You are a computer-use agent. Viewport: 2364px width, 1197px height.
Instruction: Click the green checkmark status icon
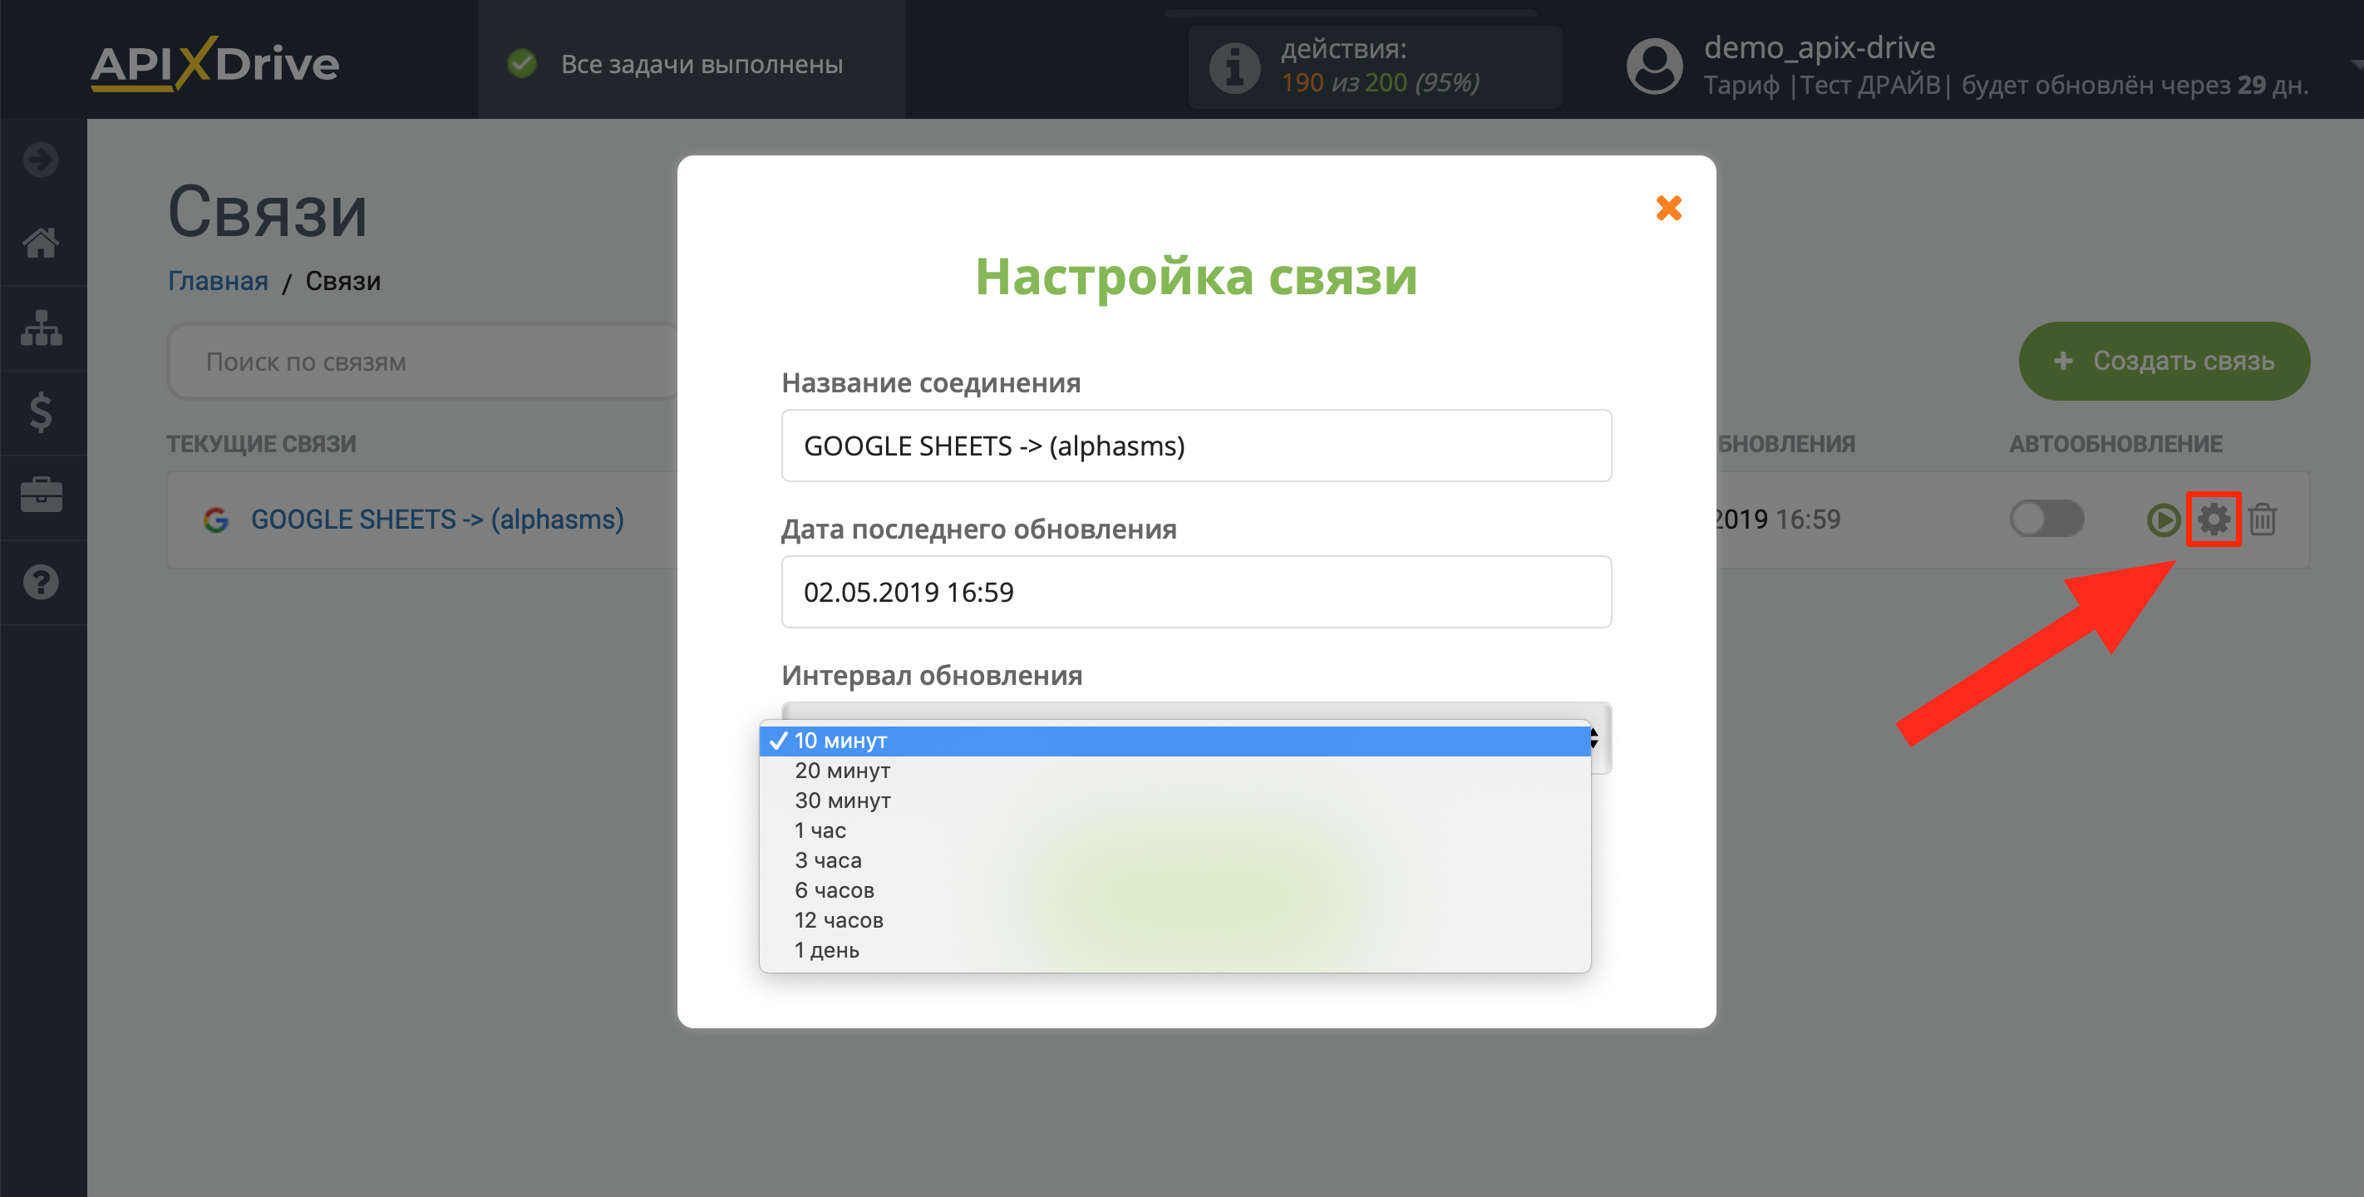(522, 63)
